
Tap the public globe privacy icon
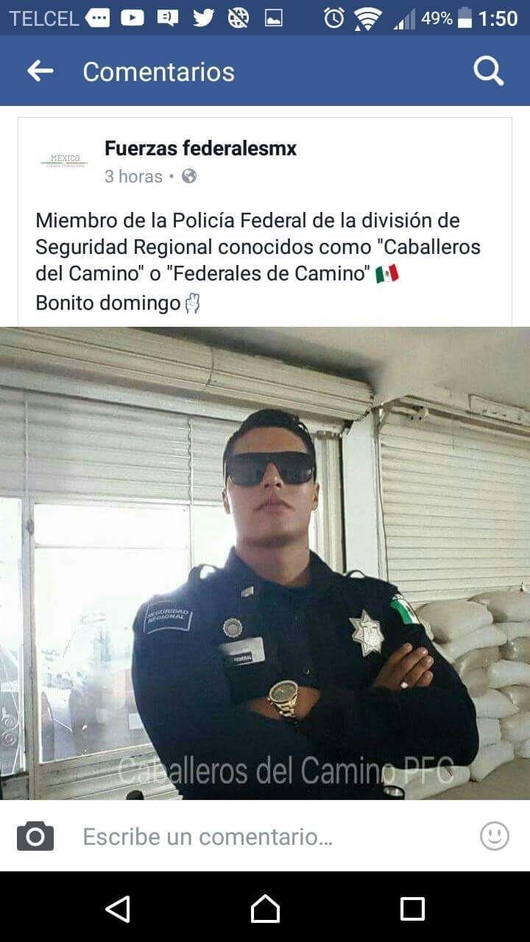189,176
